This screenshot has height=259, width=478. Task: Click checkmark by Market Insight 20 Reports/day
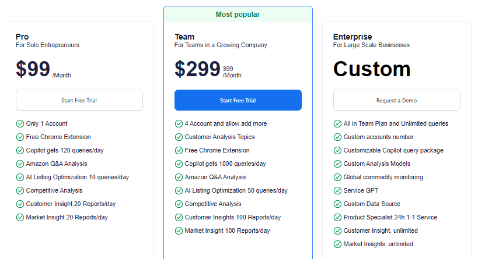20,217
